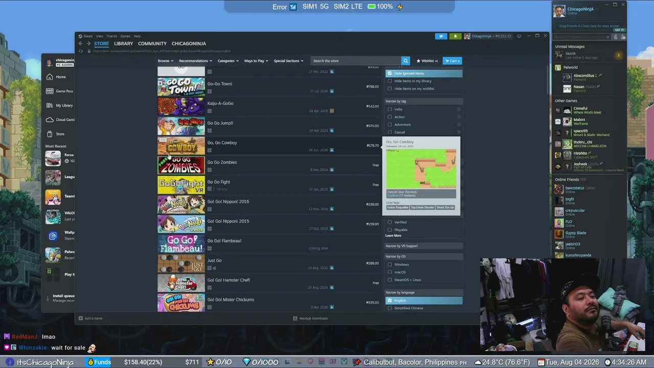
Task: Click the Go Go Fight VR thumbnail
Action: coord(181,186)
